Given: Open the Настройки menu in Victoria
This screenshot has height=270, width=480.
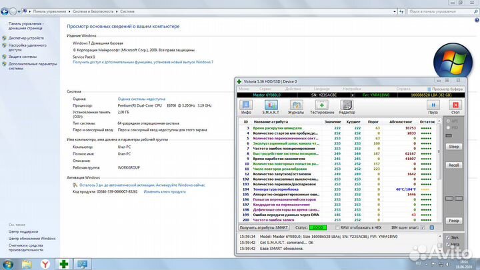Looking at the screenshot, I should tap(352, 89).
